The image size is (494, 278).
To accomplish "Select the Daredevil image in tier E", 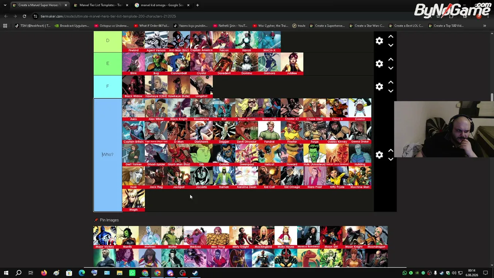I will [224, 64].
